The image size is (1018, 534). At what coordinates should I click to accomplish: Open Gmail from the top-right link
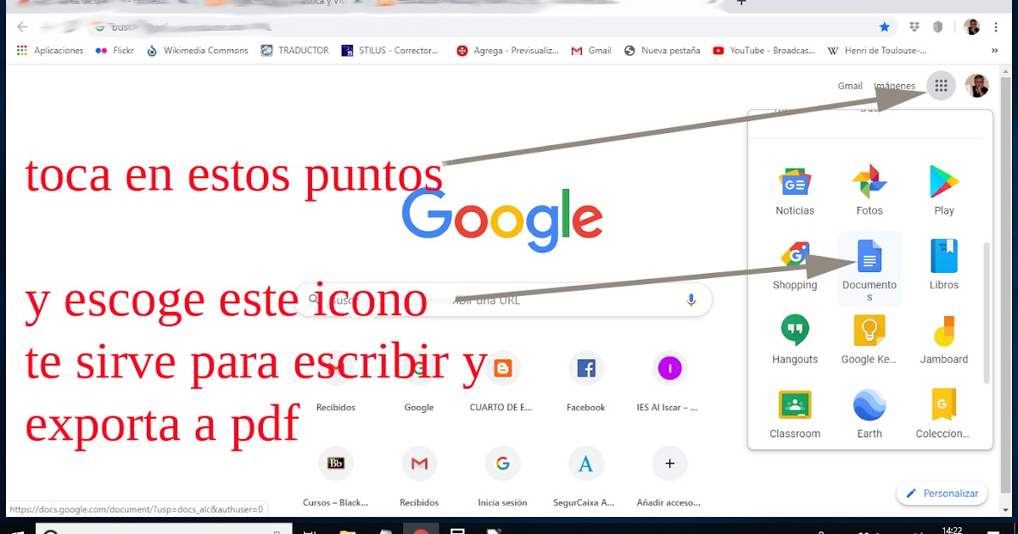point(849,85)
